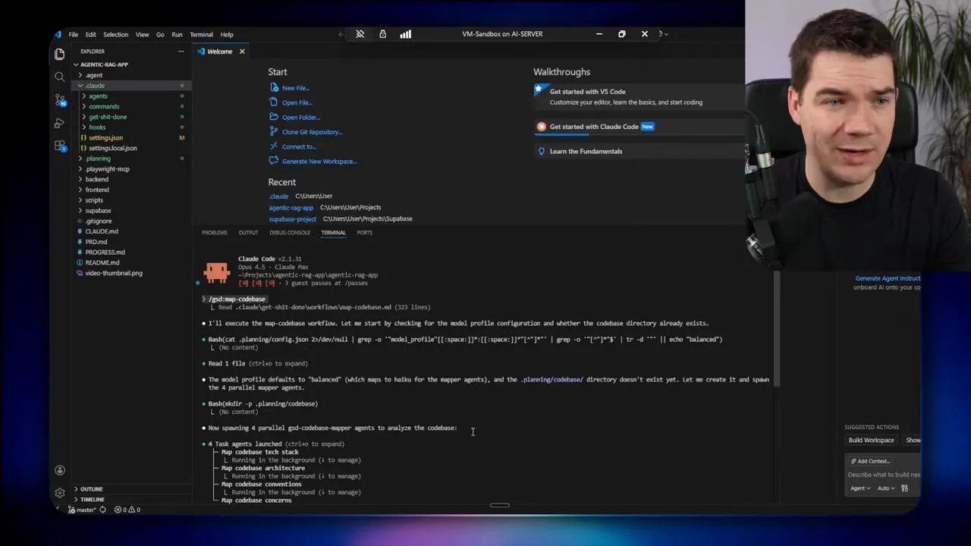This screenshot has height=546, width=971.
Task: Open the Manage settings gear
Action: [x=59, y=492]
